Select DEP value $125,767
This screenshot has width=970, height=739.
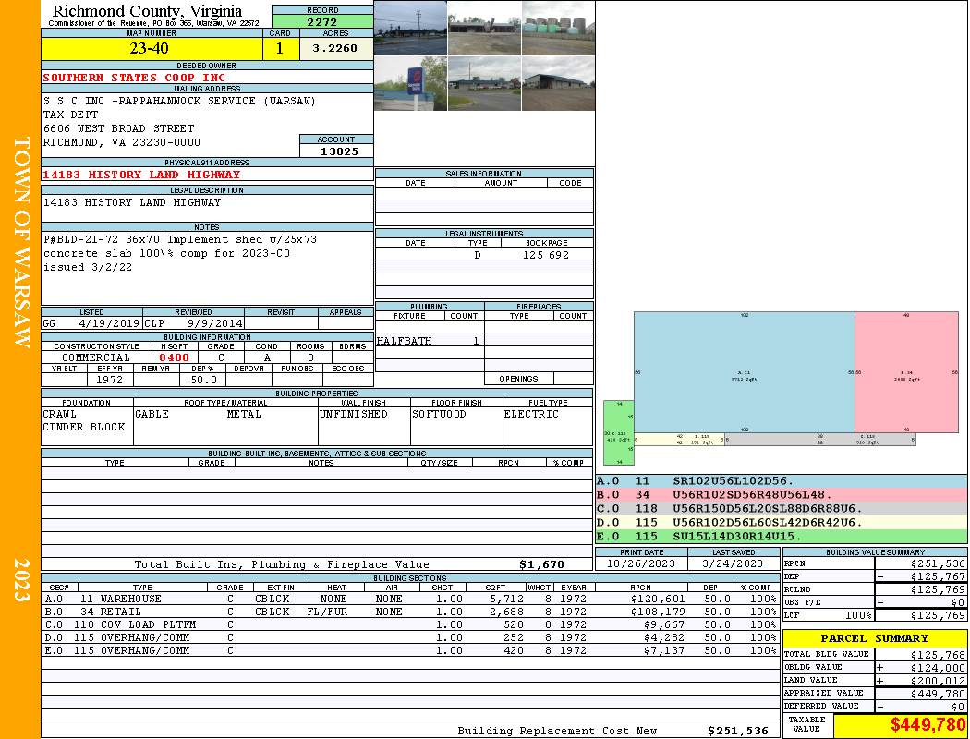click(938, 576)
